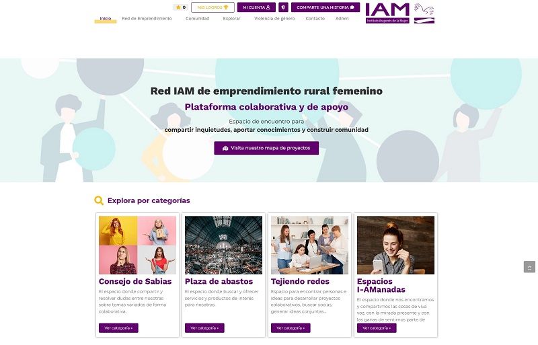The image size is (538, 345).
Task: Open Violencia de género menu
Action: (x=274, y=19)
